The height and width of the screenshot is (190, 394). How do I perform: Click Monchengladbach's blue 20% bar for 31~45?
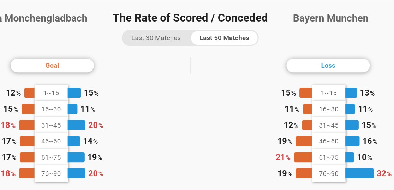click(77, 125)
